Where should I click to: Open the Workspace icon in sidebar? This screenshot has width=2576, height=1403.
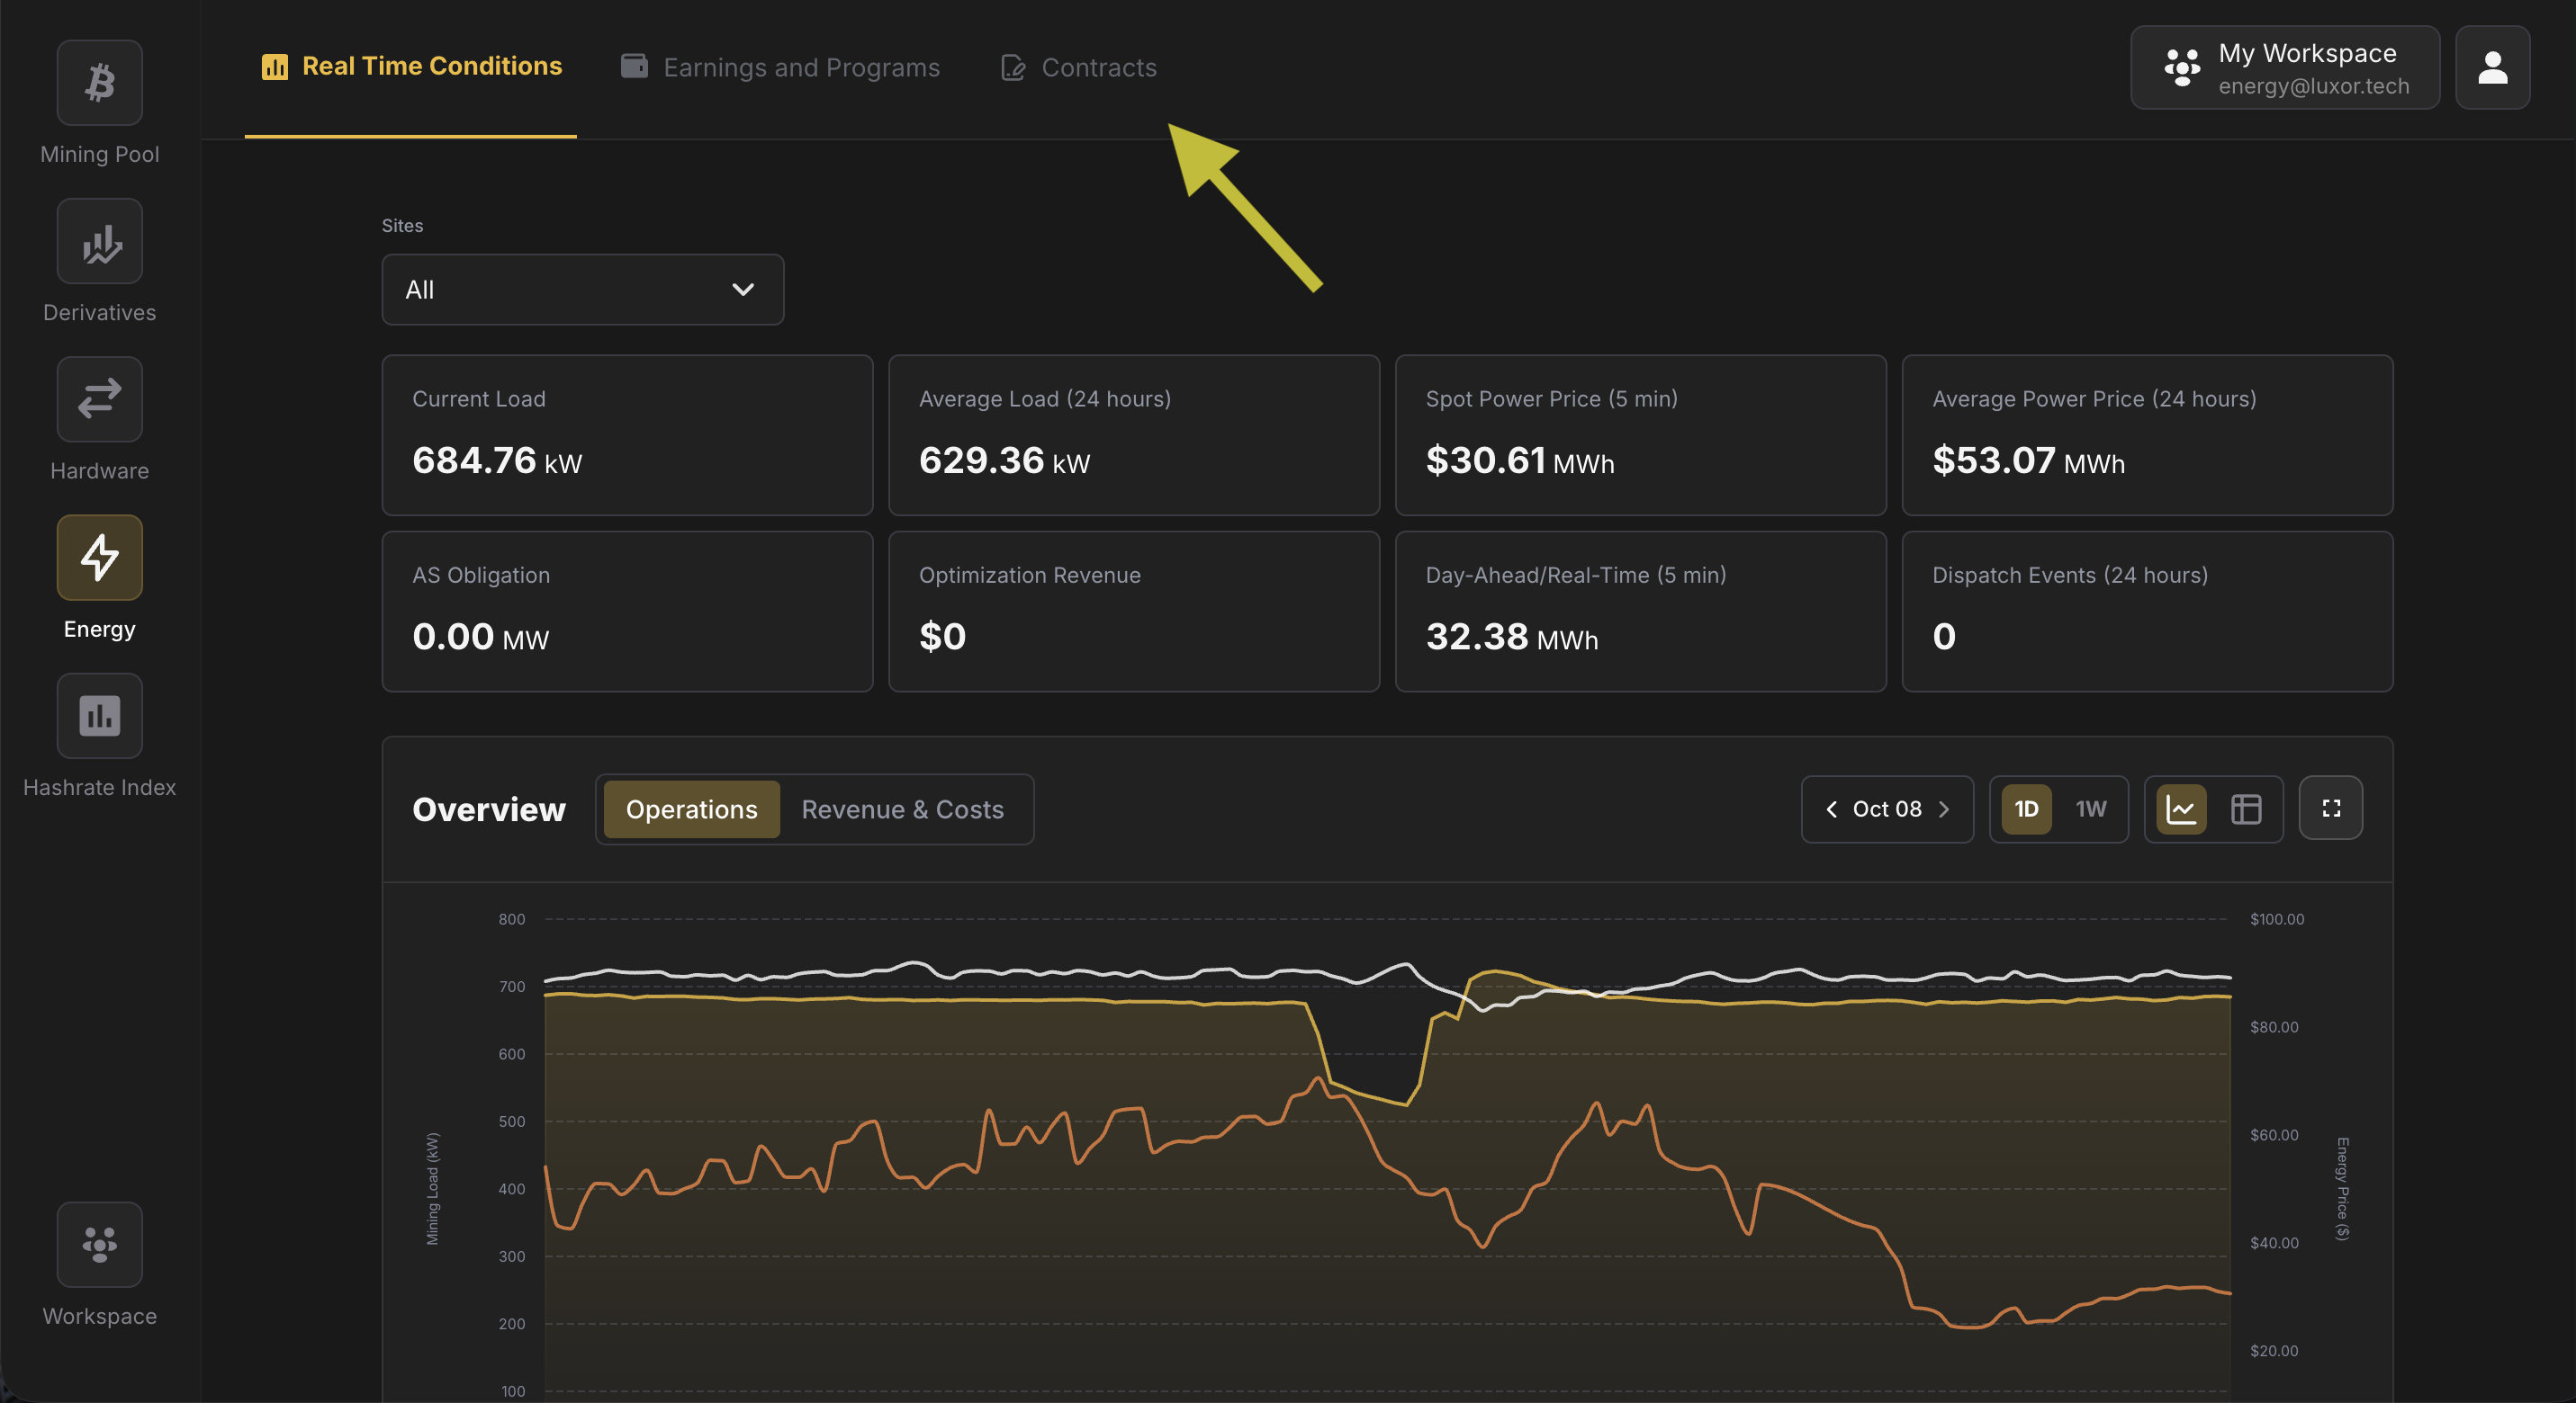[99, 1244]
